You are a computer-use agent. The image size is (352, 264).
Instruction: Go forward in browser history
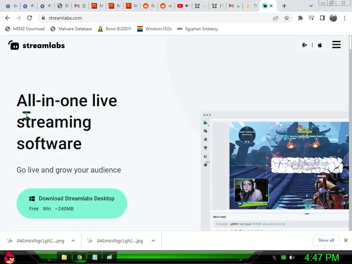19,18
